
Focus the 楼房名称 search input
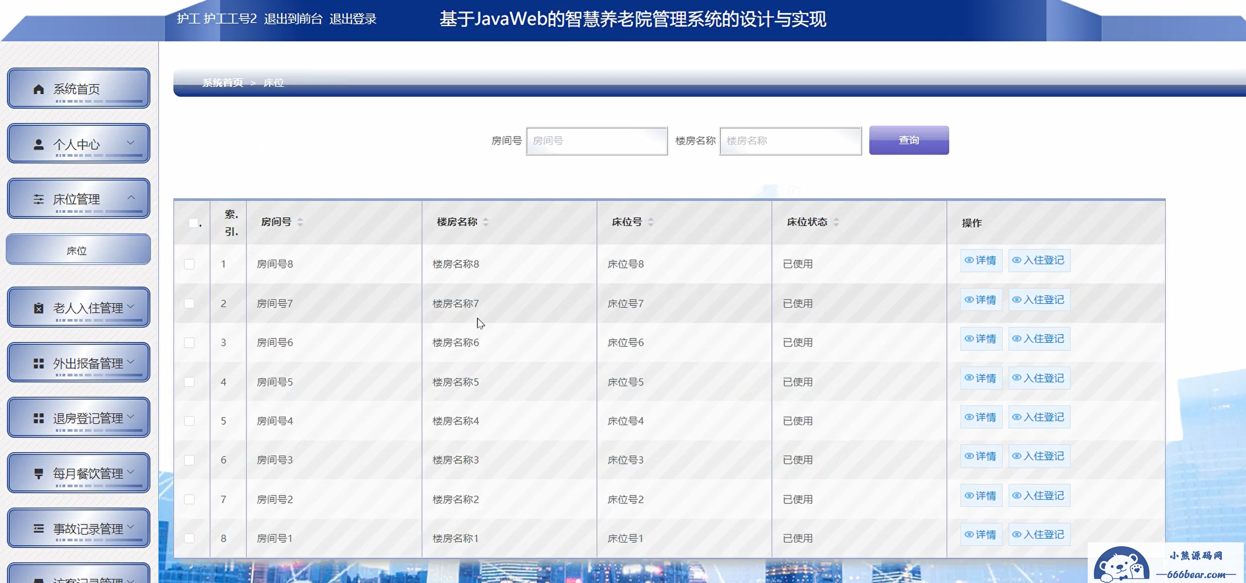point(790,141)
